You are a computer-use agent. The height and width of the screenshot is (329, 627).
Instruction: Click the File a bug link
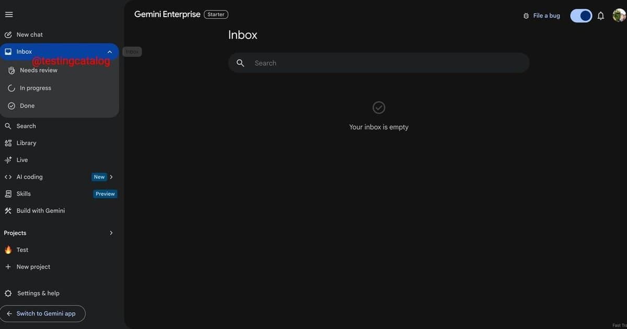click(x=547, y=16)
